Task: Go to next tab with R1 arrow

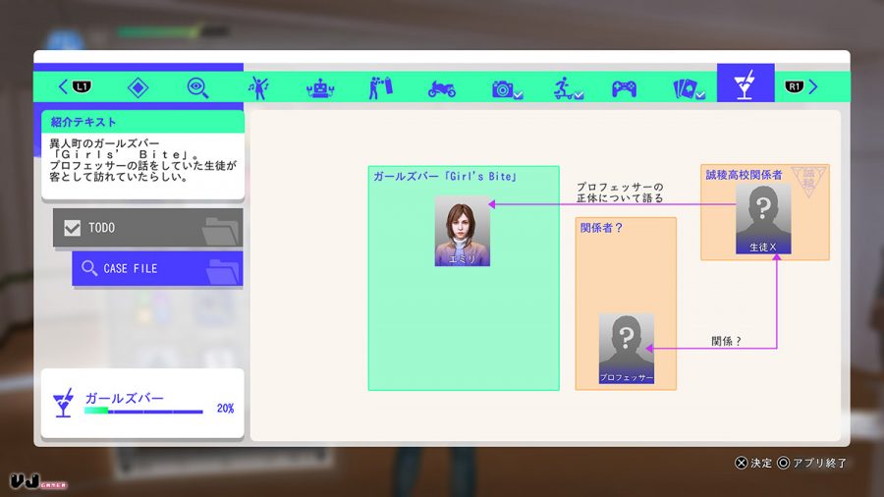Action: [801, 86]
